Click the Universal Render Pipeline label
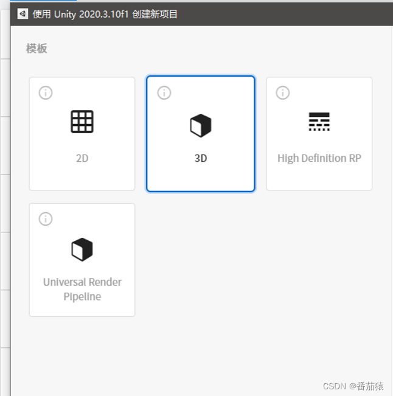Image resolution: width=393 pixels, height=396 pixels. coord(82,289)
